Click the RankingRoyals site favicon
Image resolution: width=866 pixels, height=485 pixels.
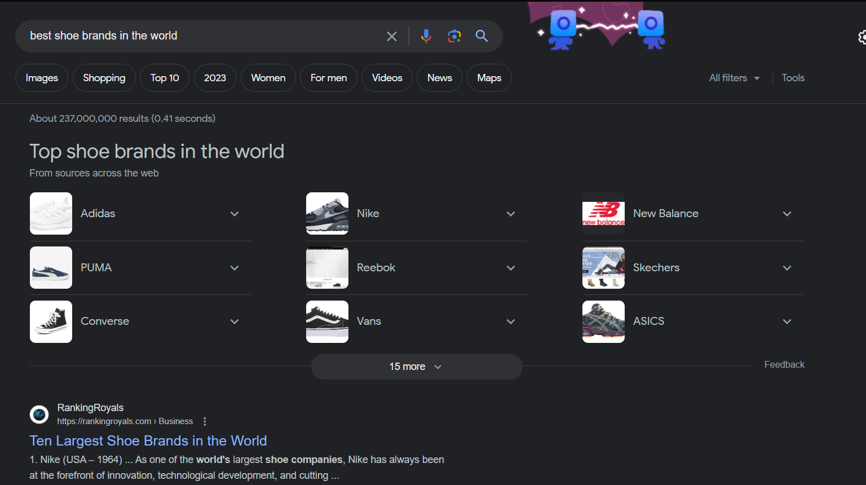point(39,415)
